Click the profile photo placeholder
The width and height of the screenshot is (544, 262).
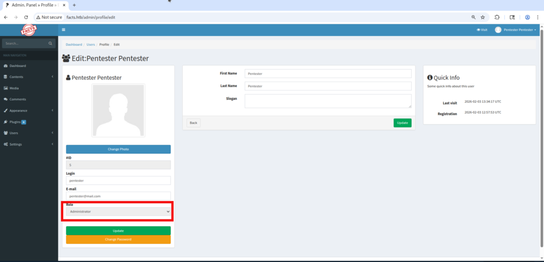[x=118, y=111]
